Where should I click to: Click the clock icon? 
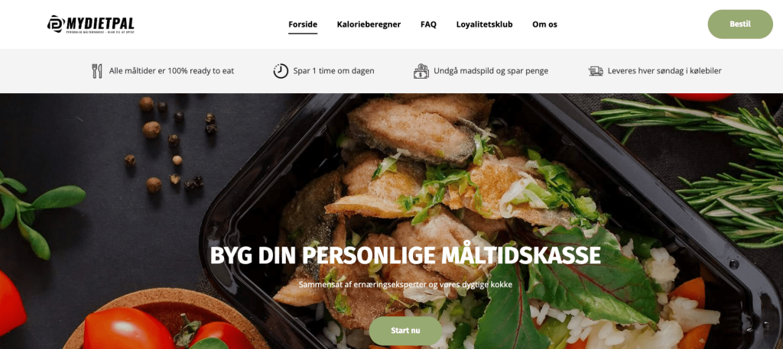281,71
